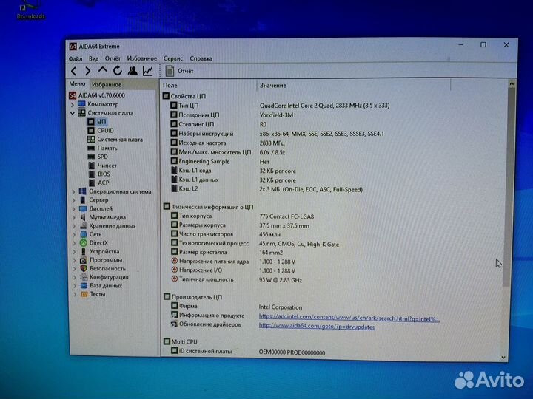Click the vertical scrollbar thumb
The width and height of the screenshot is (533, 399).
click(x=508, y=187)
